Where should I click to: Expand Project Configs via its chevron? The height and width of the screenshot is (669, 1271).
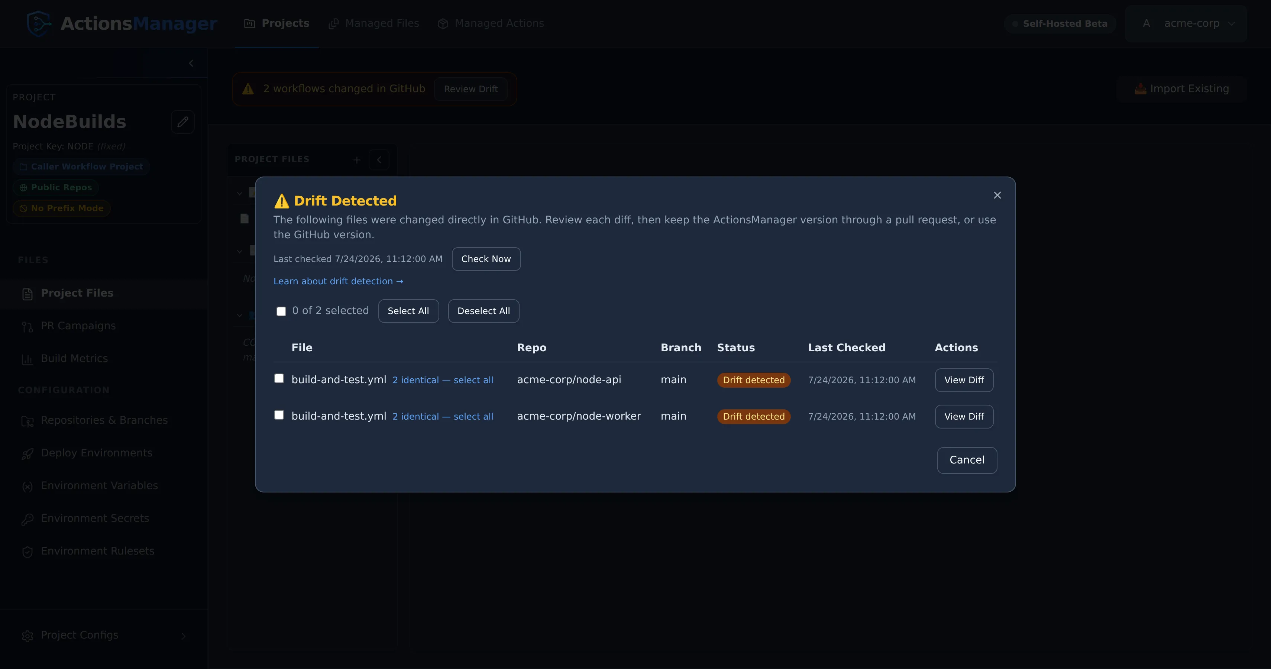click(184, 636)
